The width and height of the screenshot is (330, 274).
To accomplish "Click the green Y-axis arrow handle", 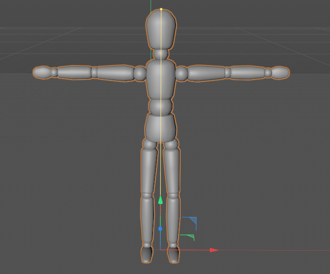I will [160, 200].
